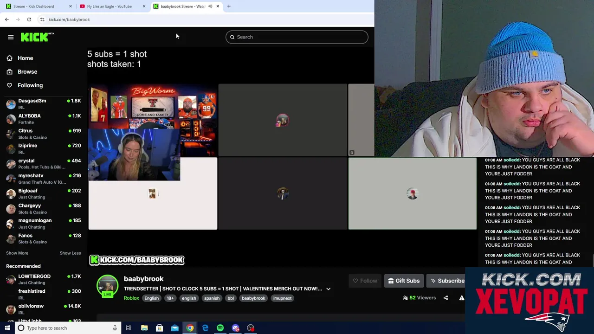Open Discord from taskbar

[x=235, y=328]
